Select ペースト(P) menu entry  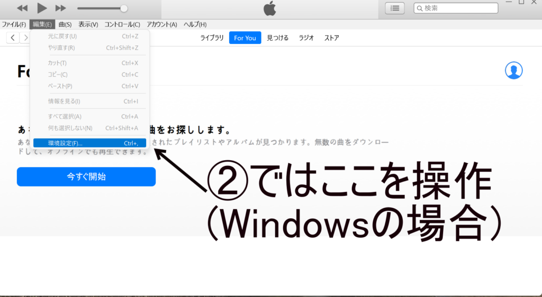[90, 86]
